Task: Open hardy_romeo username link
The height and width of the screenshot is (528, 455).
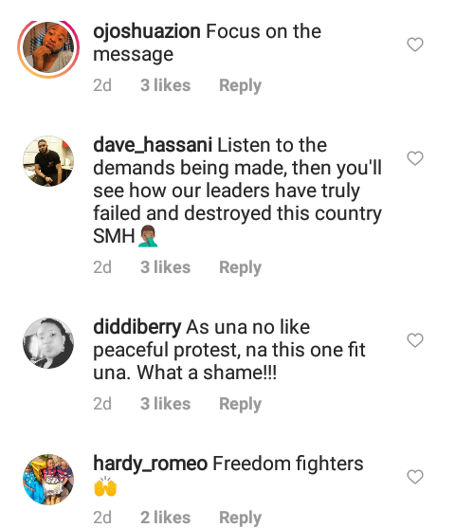Action: 150,464
